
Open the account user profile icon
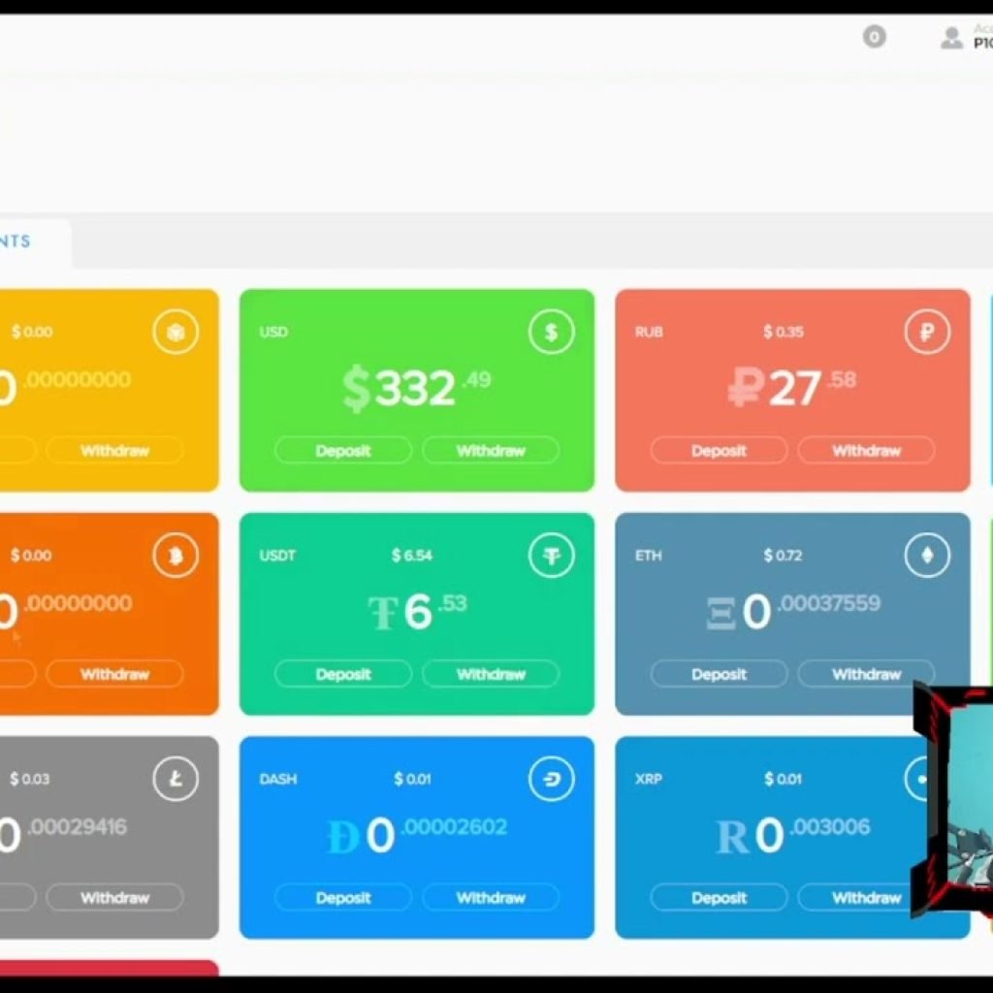pyautogui.click(x=951, y=39)
